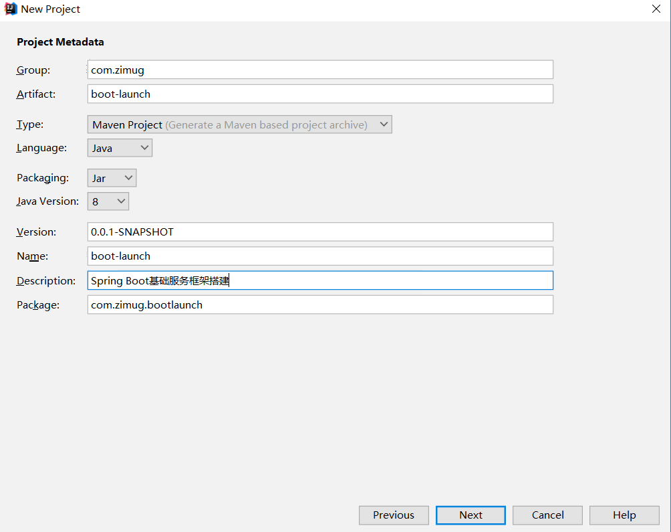Focus the Artifact text field
The height and width of the screenshot is (532, 671).
point(320,94)
